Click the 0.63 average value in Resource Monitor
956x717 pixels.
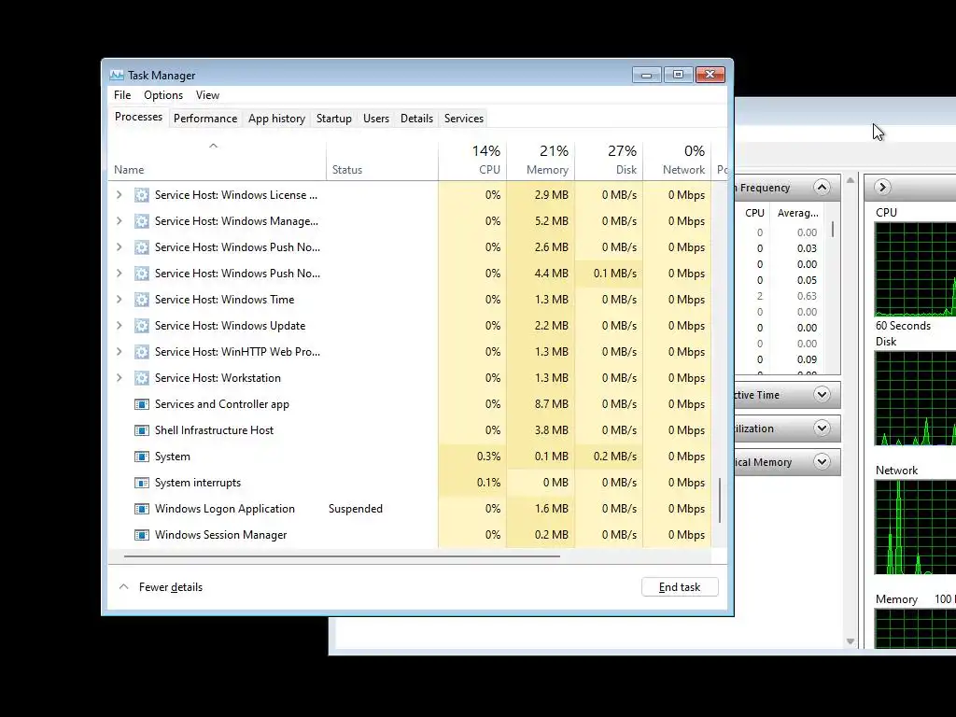(x=807, y=296)
